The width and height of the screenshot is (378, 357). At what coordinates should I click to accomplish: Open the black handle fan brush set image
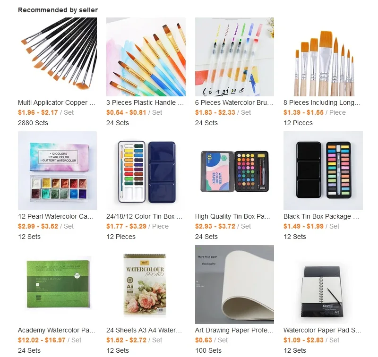pyautogui.click(x=57, y=57)
